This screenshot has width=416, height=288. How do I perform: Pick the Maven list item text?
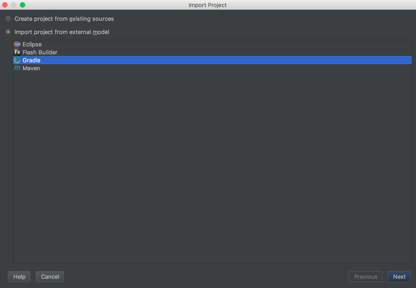pyautogui.click(x=31, y=68)
